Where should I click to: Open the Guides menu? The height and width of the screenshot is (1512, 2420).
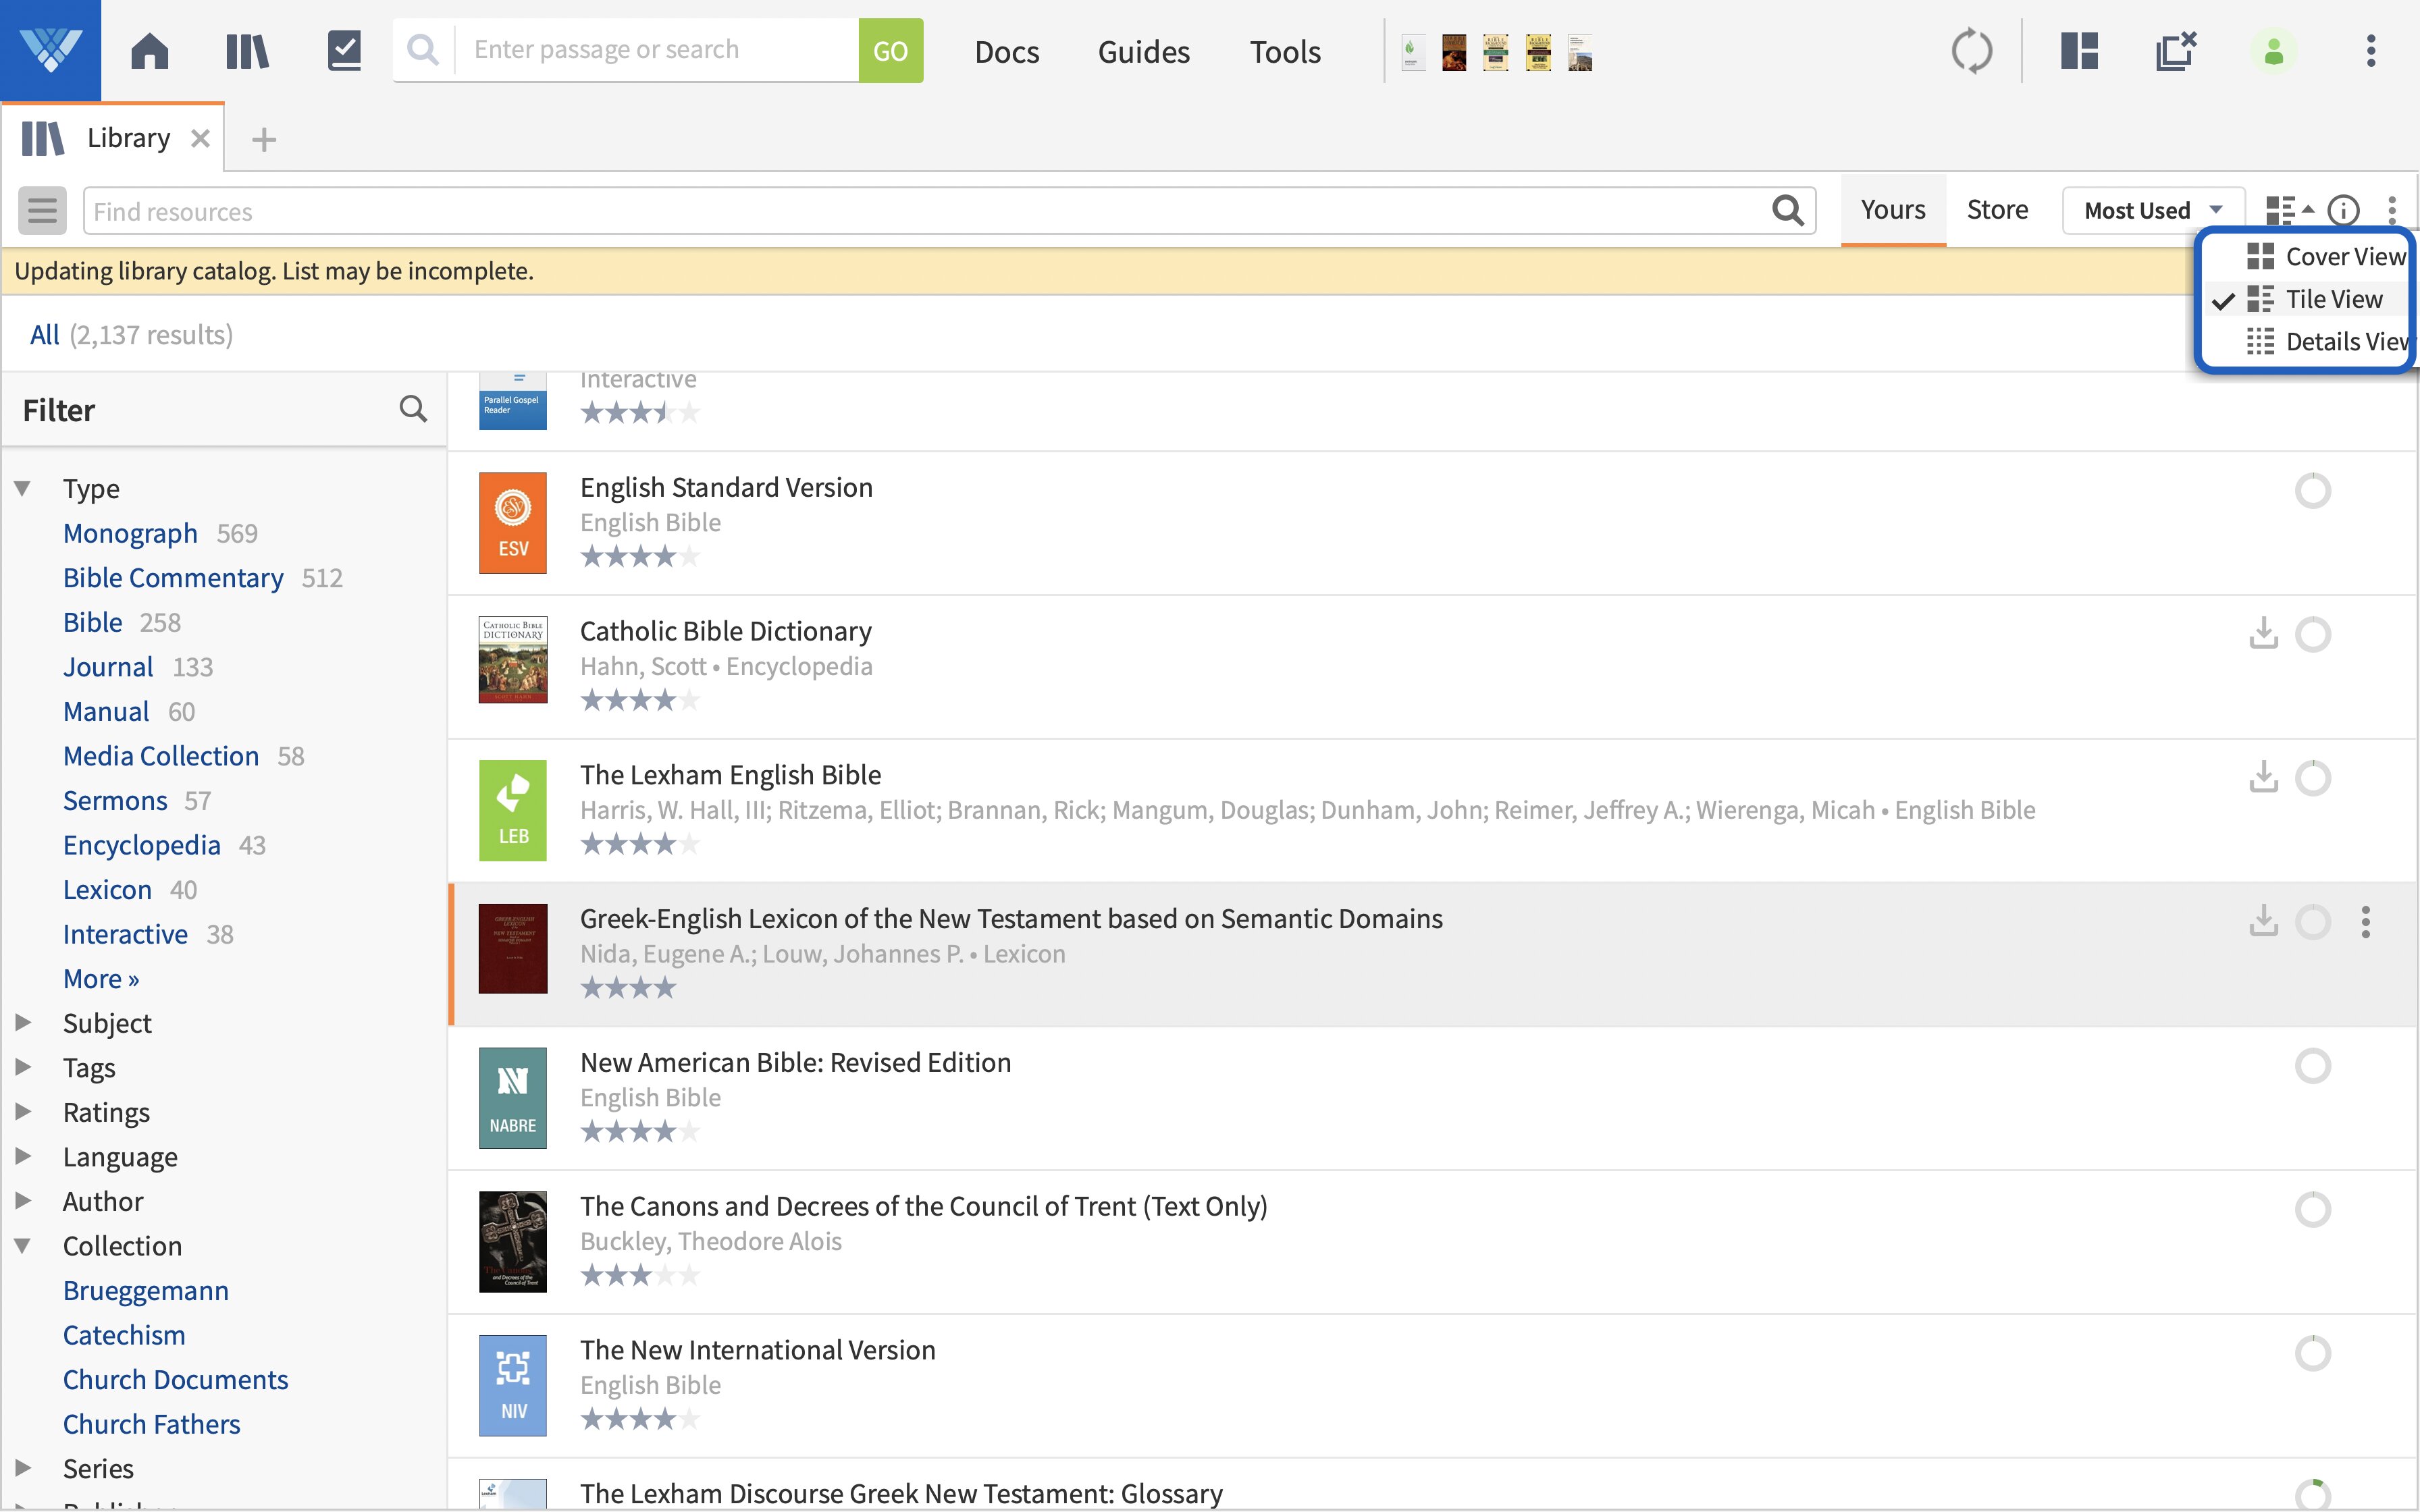(x=1144, y=52)
